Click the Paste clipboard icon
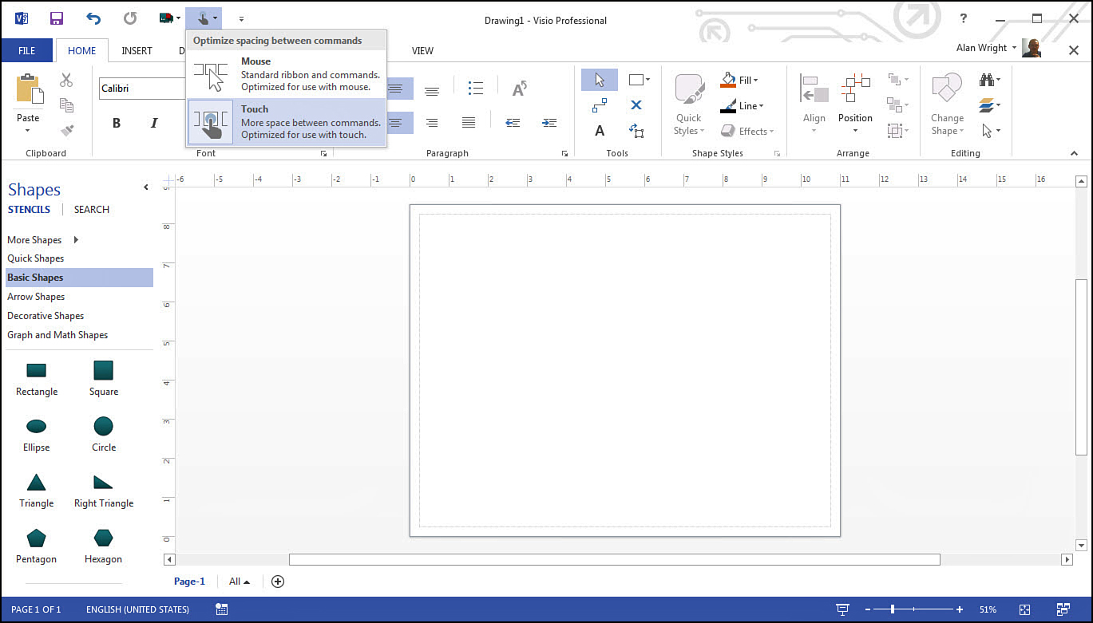This screenshot has width=1093, height=623. (28, 88)
